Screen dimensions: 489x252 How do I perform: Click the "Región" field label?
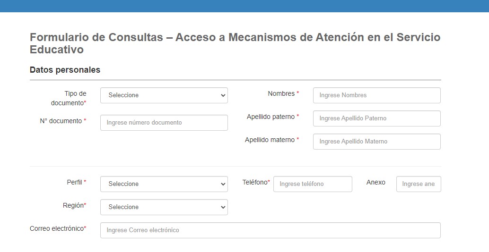click(74, 205)
